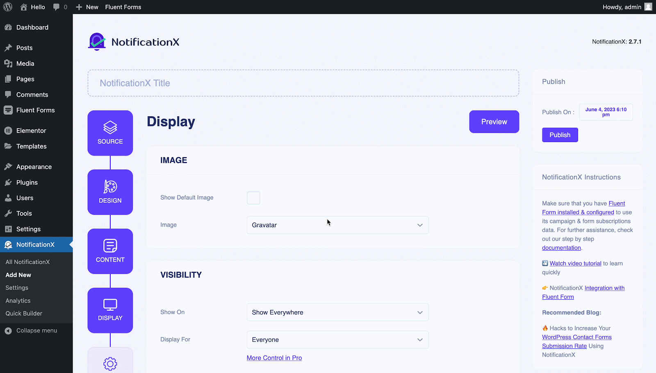Open Dashboard menu item
This screenshot has height=373, width=656.
[32, 27]
